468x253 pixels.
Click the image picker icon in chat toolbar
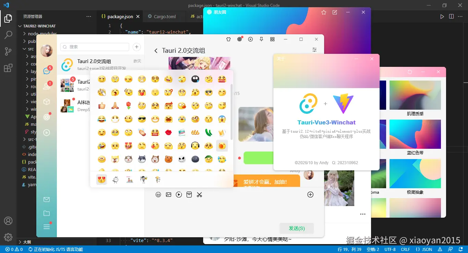click(x=169, y=195)
